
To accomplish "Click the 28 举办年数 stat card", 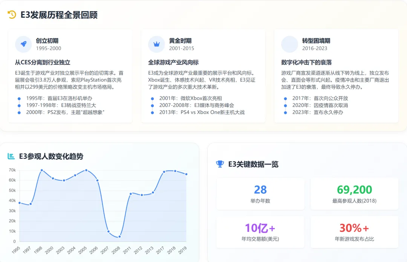I will [260, 193].
